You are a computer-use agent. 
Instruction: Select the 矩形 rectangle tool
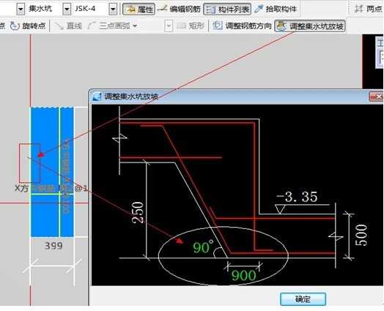(x=191, y=26)
